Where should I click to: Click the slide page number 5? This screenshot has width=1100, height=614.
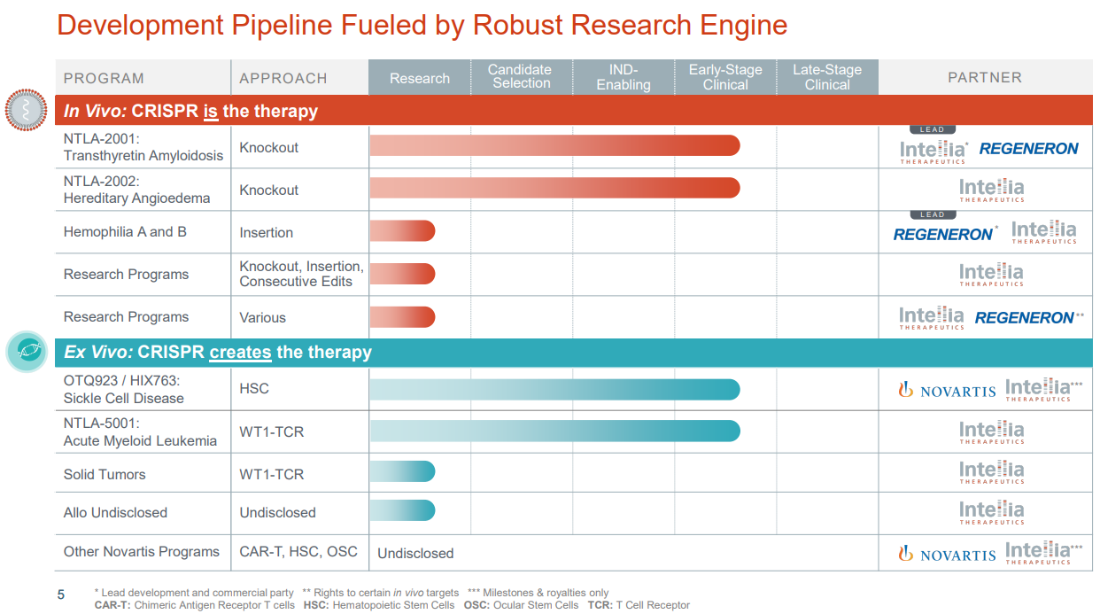[61, 595]
